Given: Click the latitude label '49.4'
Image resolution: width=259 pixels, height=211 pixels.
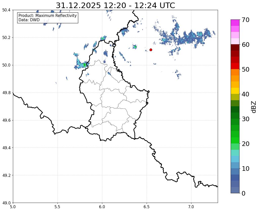Looking at the screenshot, I should [x=6, y=147].
